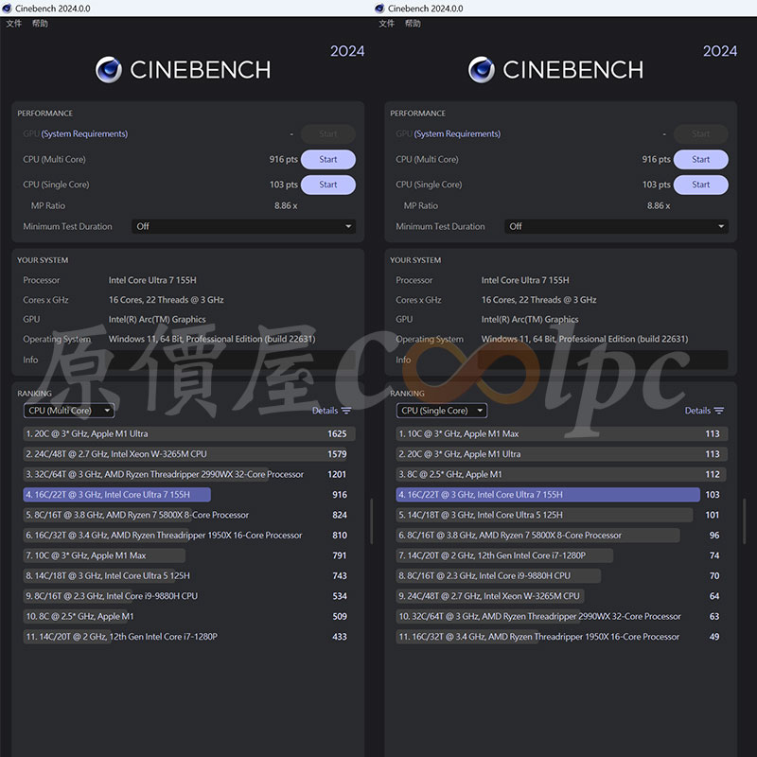Start CPU Single Core test in left window
The image size is (757, 757).
pyautogui.click(x=327, y=185)
